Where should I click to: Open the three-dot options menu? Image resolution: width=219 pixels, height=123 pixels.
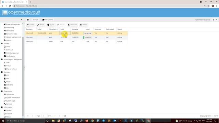pos(214,20)
